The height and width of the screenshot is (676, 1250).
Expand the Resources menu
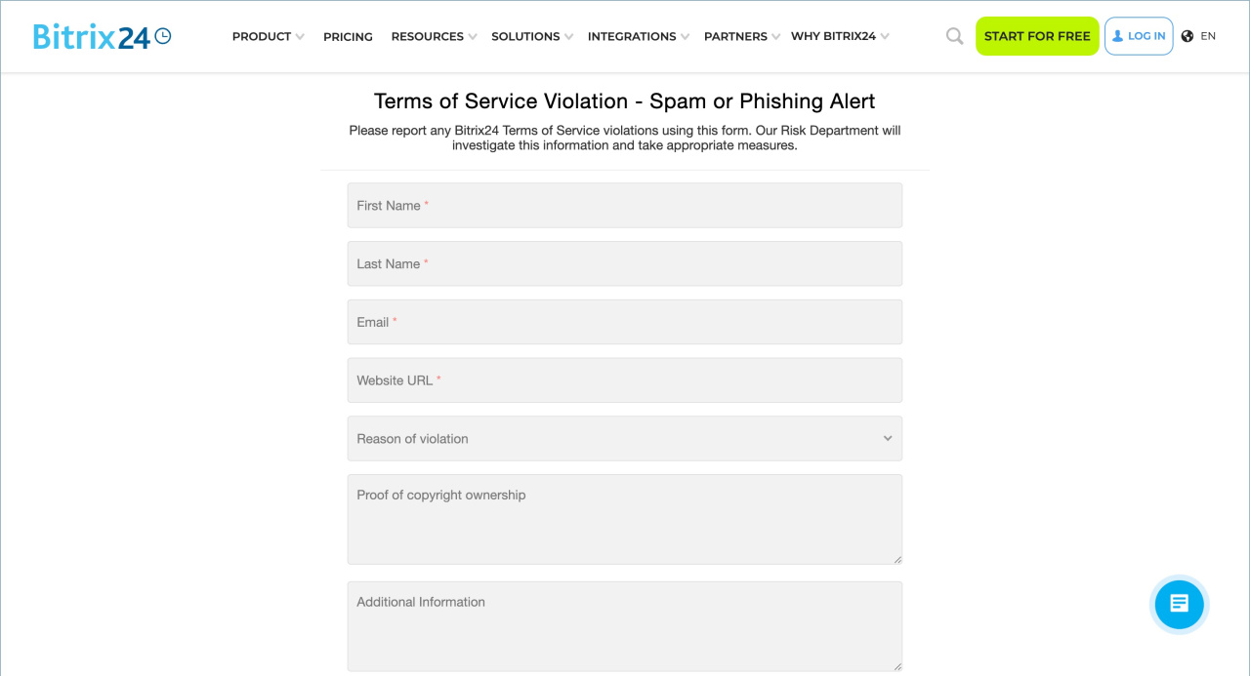[x=434, y=36]
